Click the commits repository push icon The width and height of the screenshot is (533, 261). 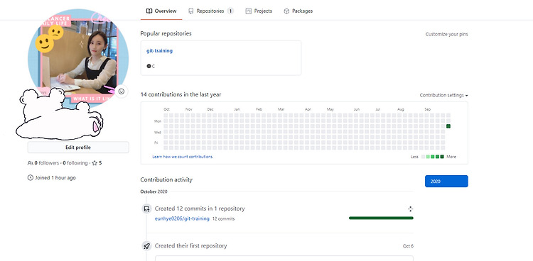[146, 209]
